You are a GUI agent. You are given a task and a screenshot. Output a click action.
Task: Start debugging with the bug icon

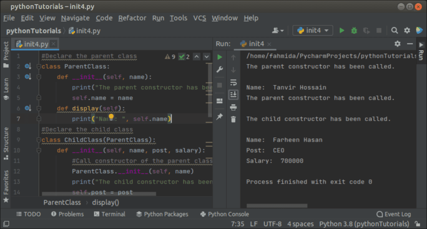(354, 30)
